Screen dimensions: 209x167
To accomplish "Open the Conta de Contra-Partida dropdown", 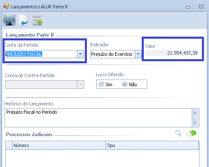I will pyautogui.click(x=44, y=85).
